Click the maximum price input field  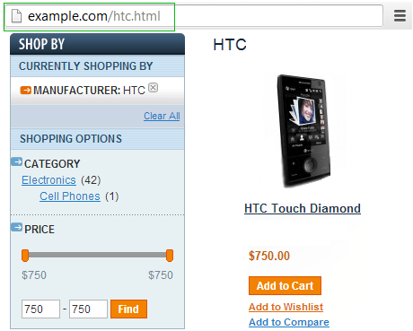coord(88,309)
